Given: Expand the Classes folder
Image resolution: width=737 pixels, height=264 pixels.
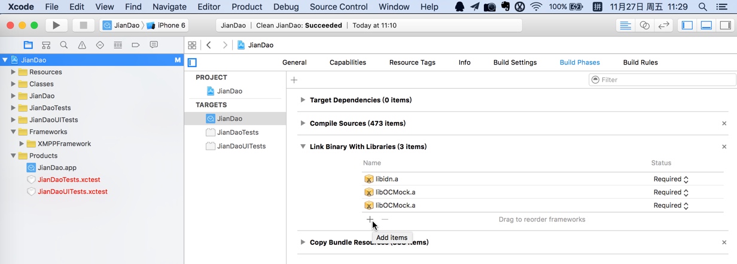Looking at the screenshot, I should click(13, 84).
